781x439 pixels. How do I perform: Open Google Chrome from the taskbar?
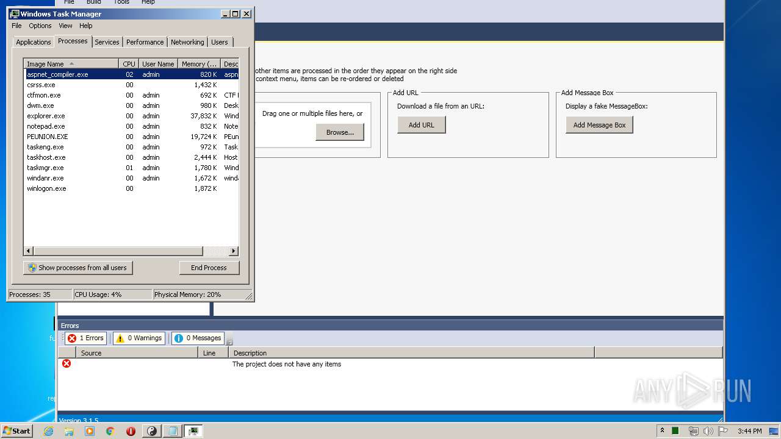tap(110, 431)
